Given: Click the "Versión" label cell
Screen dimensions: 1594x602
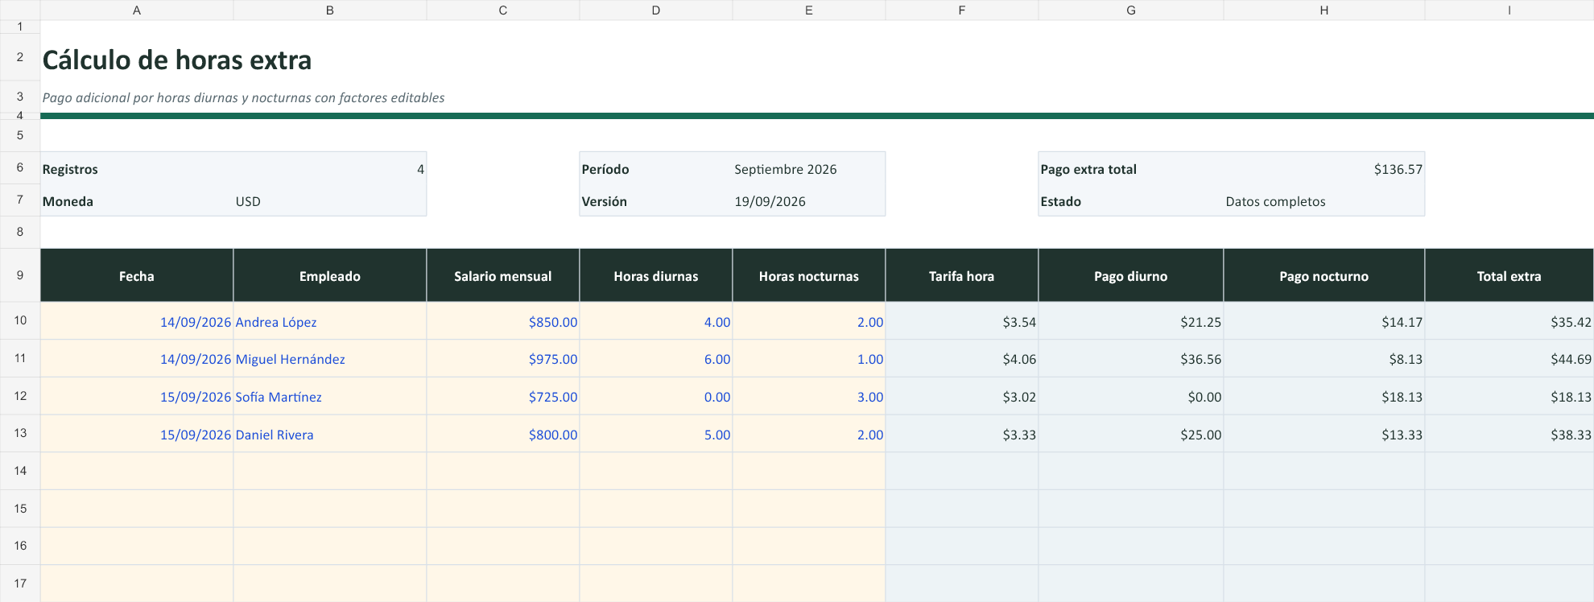Looking at the screenshot, I should click(x=656, y=201).
